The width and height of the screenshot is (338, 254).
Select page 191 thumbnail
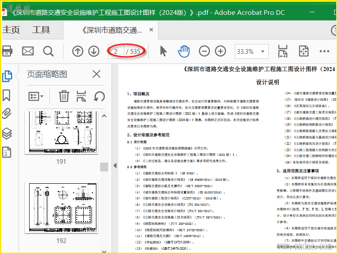[61, 133]
